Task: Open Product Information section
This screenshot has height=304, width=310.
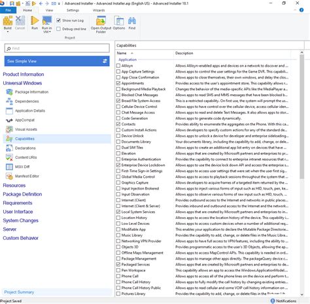Action: coord(24,75)
